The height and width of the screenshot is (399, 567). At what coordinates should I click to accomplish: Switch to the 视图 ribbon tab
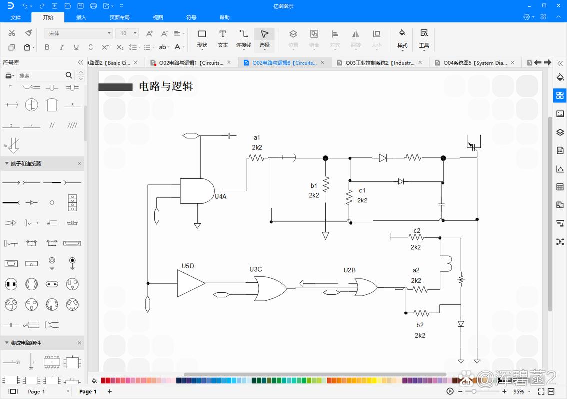[158, 17]
